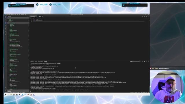This screenshot has height=104, width=185.
Task: Expand the Outline section in Explorer
Action: pyautogui.click(x=18, y=90)
